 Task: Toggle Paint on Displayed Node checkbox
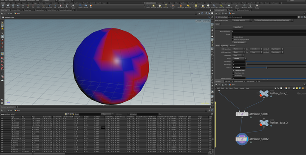pyautogui.click(x=232, y=39)
